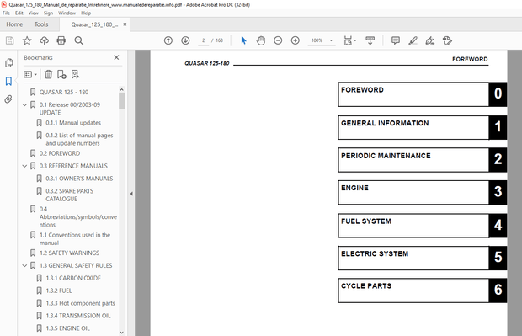
Task: Zoom out with minus button
Action: pos(278,40)
